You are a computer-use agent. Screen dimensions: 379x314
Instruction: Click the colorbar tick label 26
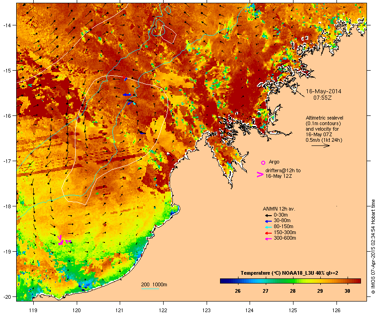238,291
